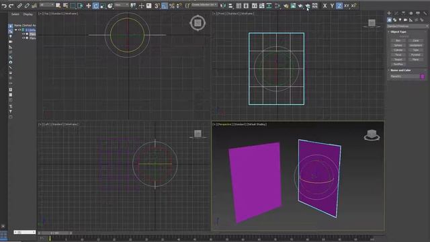
Task: Open Edit Named Selection Sets
Action: [187, 6]
